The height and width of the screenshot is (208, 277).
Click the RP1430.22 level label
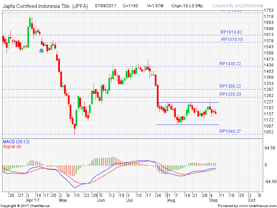(230, 64)
